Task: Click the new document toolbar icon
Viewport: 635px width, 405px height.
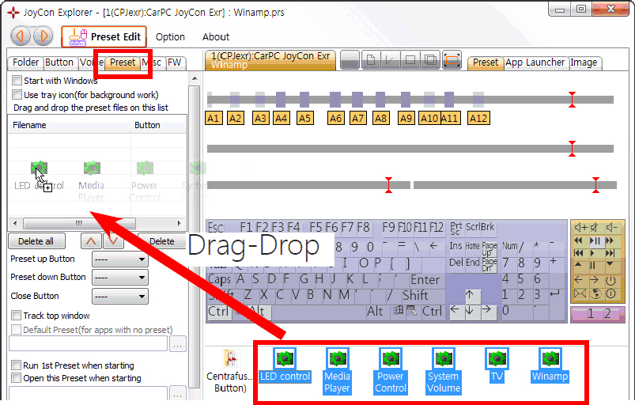Action: point(370,60)
